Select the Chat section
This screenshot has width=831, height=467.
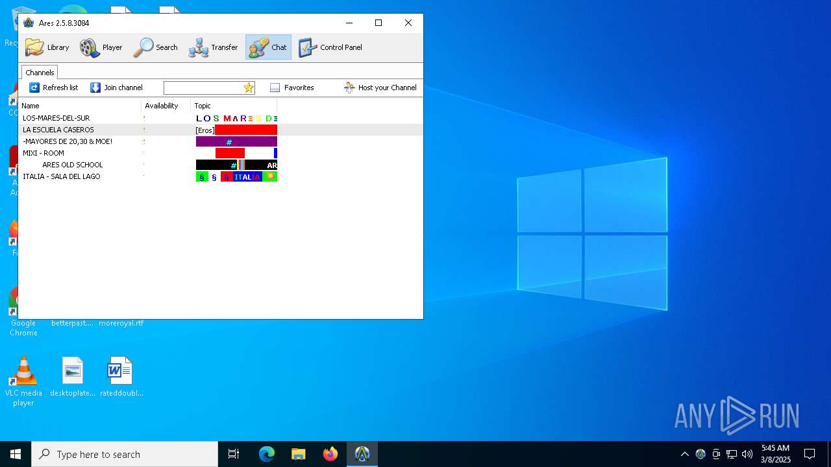pyautogui.click(x=268, y=47)
